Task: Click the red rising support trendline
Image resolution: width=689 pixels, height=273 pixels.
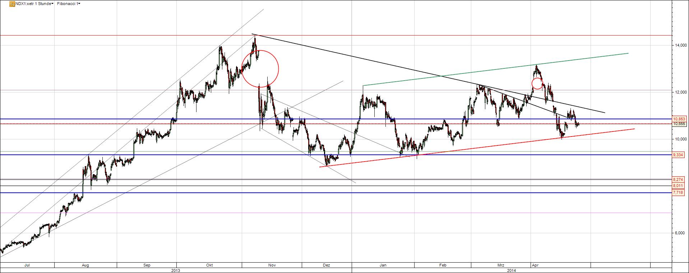Action: (x=467, y=150)
